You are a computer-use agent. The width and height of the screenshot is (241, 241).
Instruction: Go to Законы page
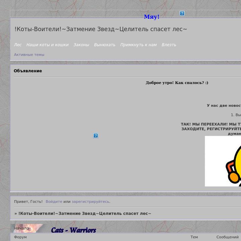tap(81, 45)
